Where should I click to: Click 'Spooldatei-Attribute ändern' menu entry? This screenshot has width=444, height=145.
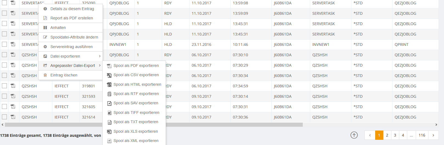pyautogui.click(x=74, y=37)
